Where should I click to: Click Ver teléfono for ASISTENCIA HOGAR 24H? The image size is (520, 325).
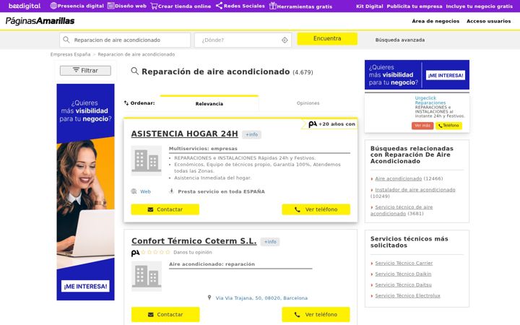tap(316, 209)
